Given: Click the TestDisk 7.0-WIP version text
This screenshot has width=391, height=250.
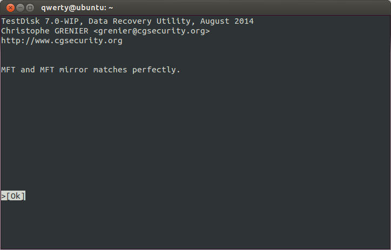Looking at the screenshot, I should tap(40, 21).
